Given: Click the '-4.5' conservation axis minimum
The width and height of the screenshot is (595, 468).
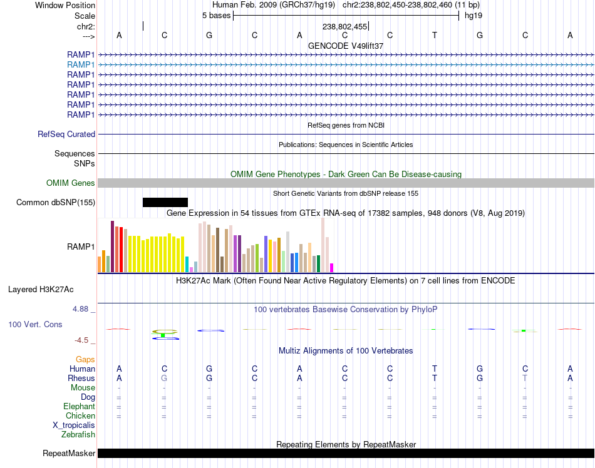Looking at the screenshot, I should pyautogui.click(x=81, y=340).
